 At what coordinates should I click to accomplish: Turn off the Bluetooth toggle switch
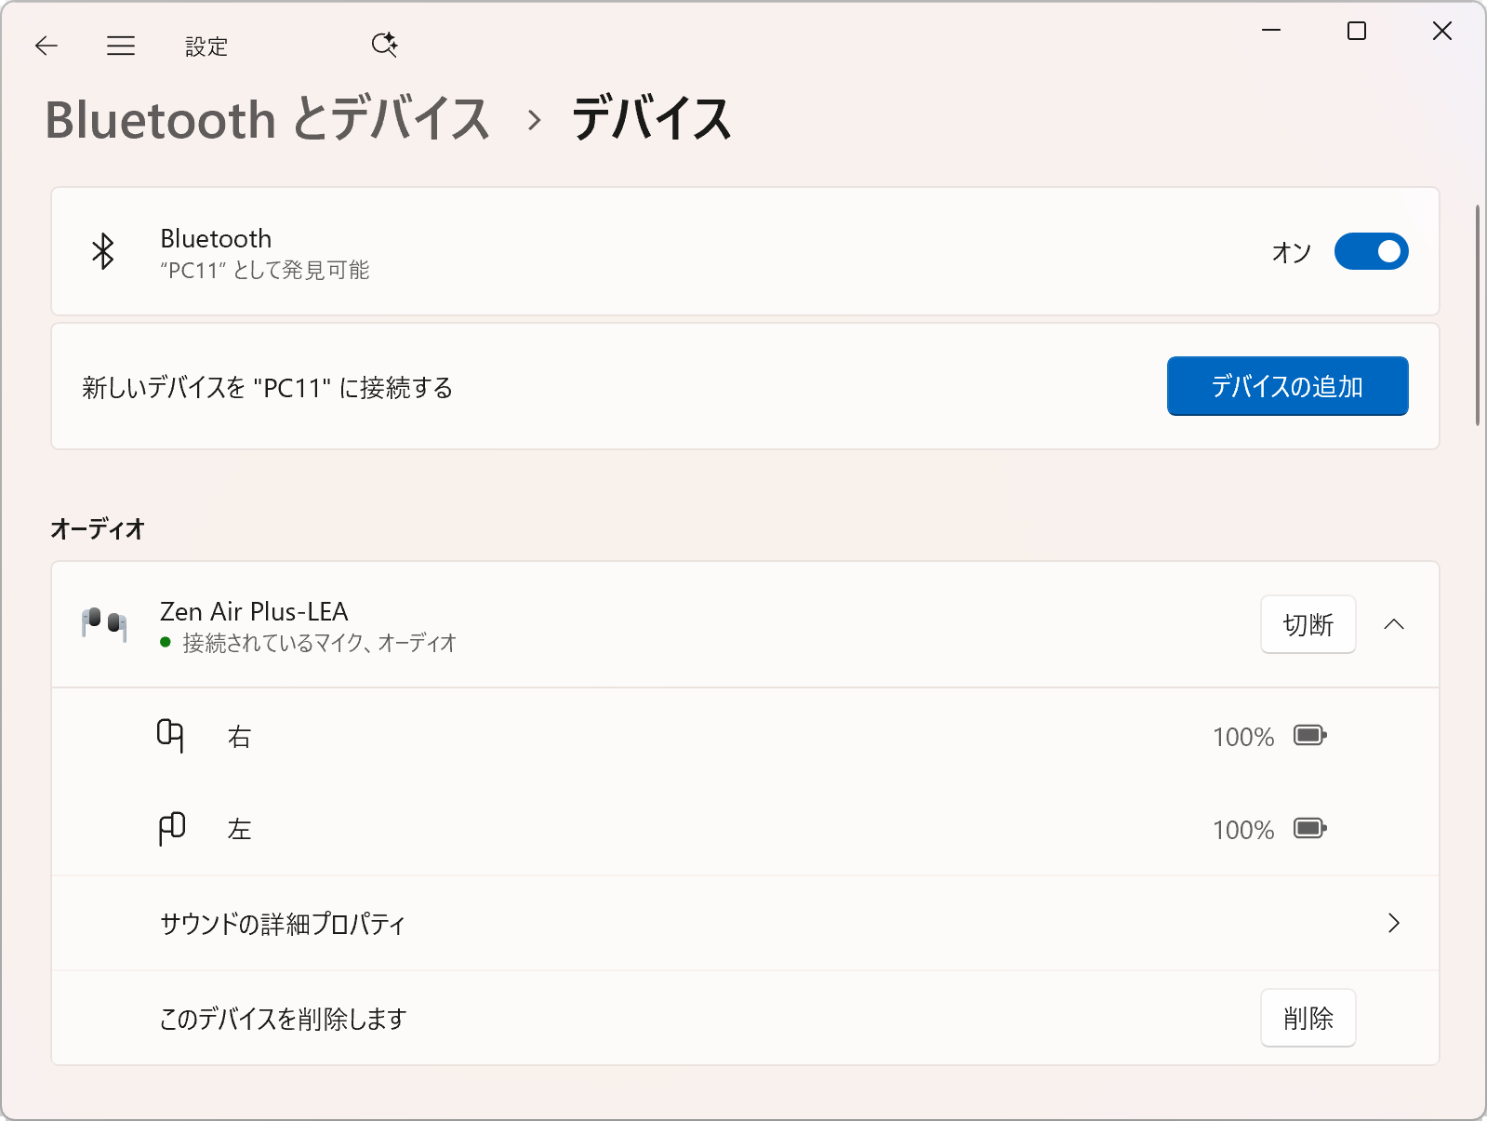tap(1371, 251)
